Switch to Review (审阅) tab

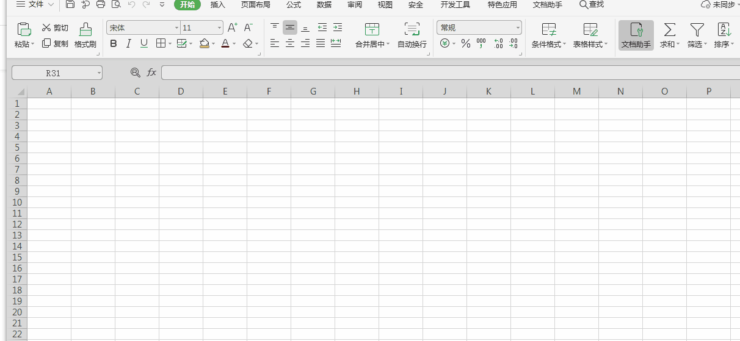(355, 4)
